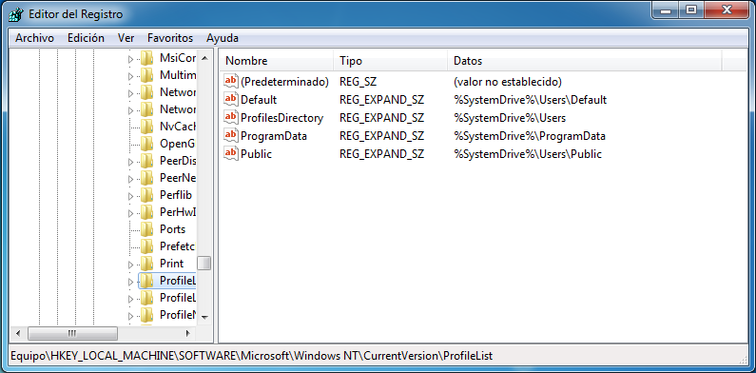Click the %SystemDrive%\Users\Default data cell
The width and height of the screenshot is (756, 373).
[x=531, y=100]
